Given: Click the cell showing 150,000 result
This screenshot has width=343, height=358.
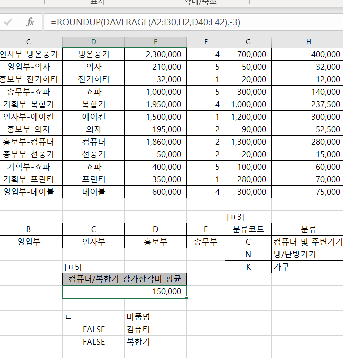Looking at the screenshot, I should pyautogui.click(x=125, y=291).
